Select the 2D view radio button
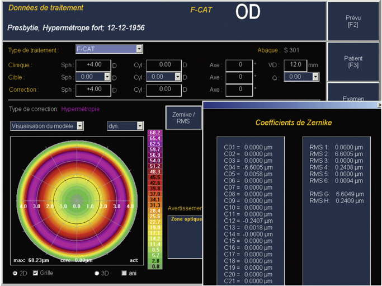This screenshot has height=286, width=382. 15,273
